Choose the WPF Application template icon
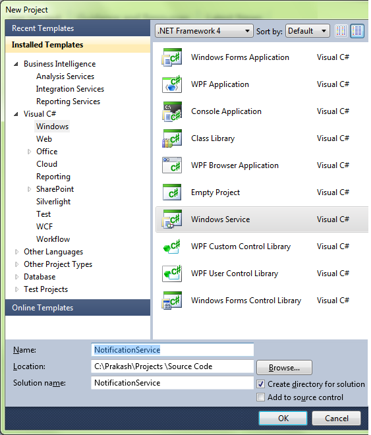 (x=172, y=84)
